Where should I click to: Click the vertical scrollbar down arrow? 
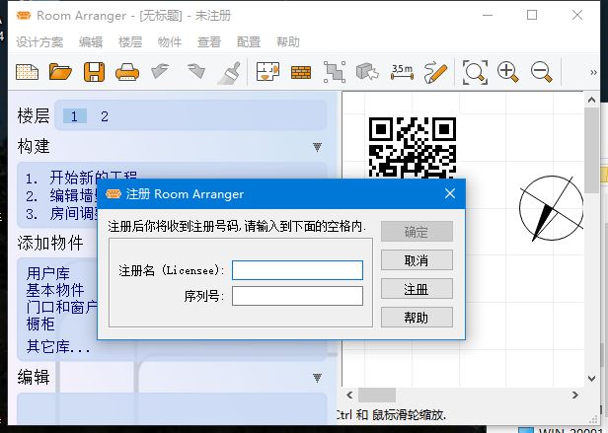pyautogui.click(x=592, y=379)
